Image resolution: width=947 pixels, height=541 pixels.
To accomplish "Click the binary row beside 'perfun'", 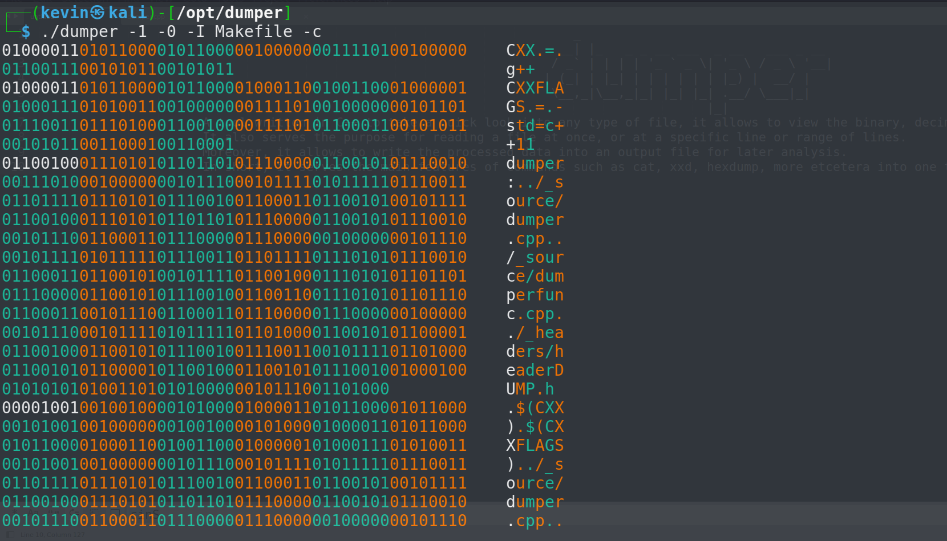I will pos(234,295).
